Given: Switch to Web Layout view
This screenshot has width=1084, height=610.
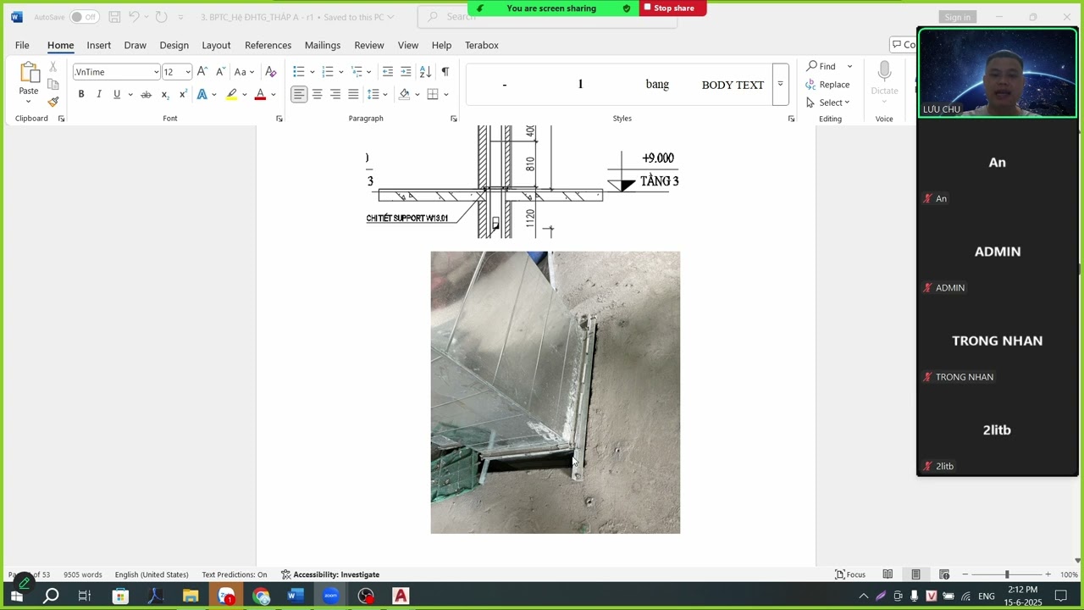Looking at the screenshot, I should (944, 574).
